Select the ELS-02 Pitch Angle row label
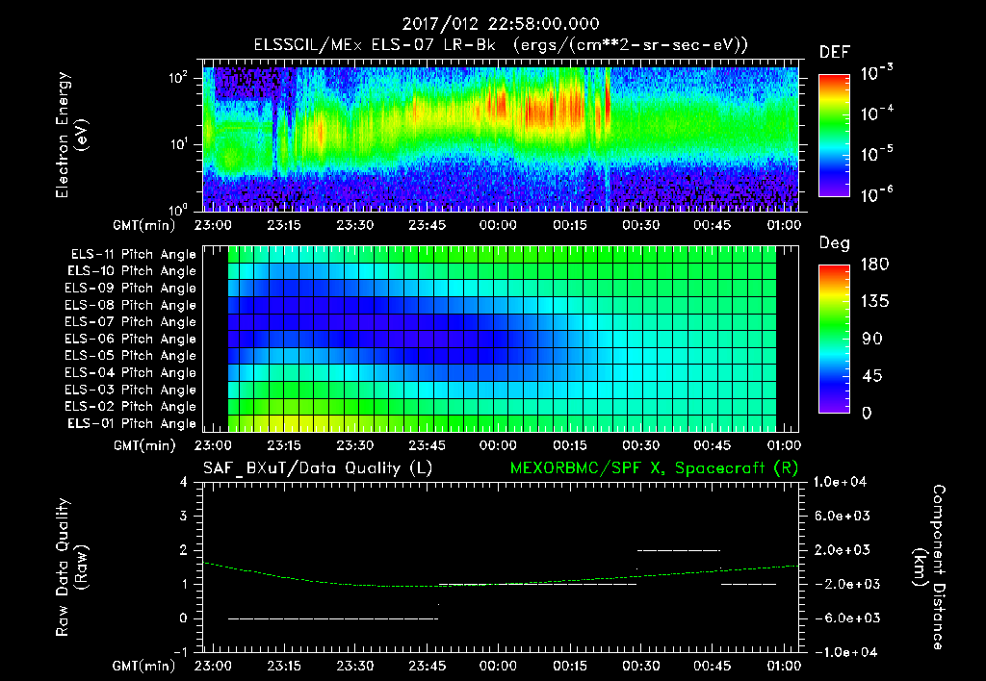This screenshot has height=681, width=986. [130, 407]
